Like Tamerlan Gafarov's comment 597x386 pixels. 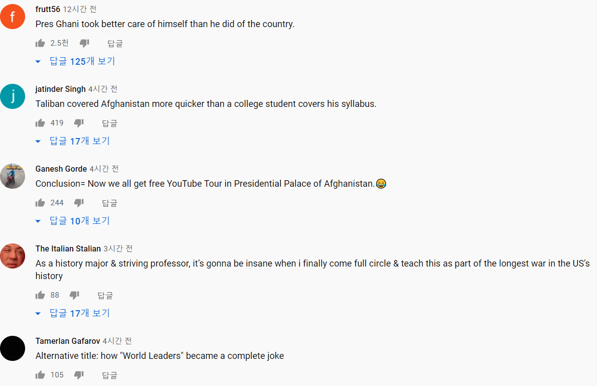[40, 375]
